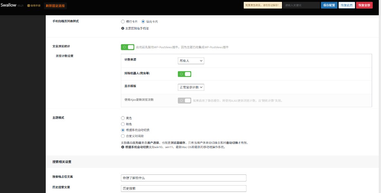Select the 横行卡片 radio option
The width and height of the screenshot is (381, 193).
tap(123, 22)
